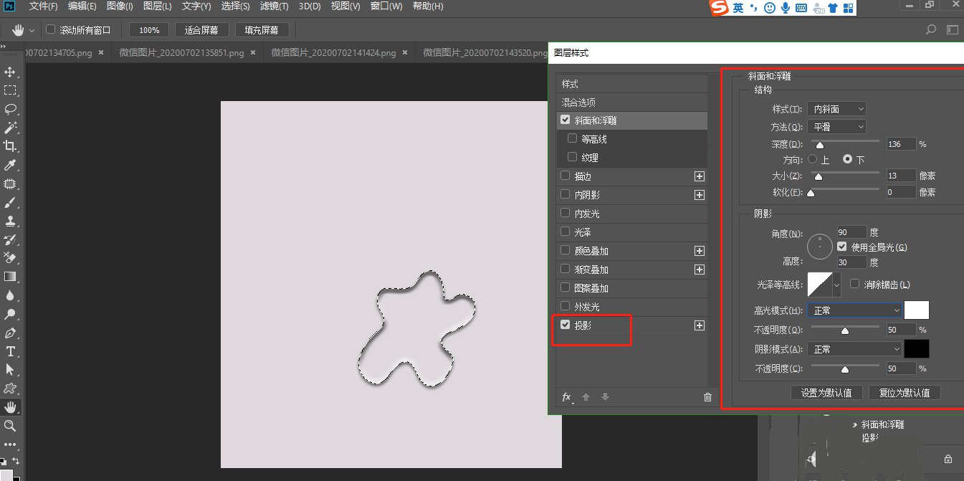Image resolution: width=964 pixels, height=481 pixels.
Task: Click the 复位为默认值 button
Action: pyautogui.click(x=905, y=393)
